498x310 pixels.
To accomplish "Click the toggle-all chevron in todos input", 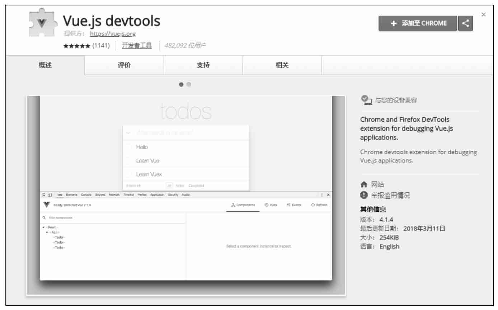I will pos(128,133).
